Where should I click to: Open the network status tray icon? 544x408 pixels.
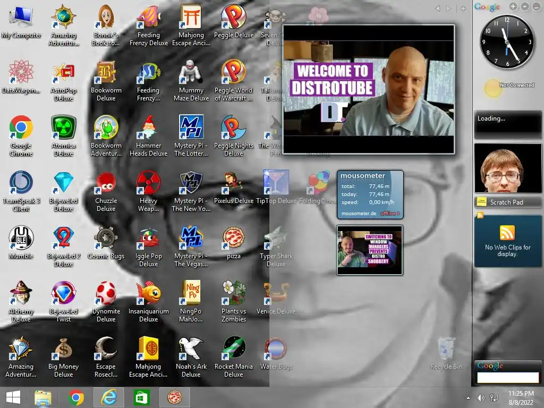[494, 398]
